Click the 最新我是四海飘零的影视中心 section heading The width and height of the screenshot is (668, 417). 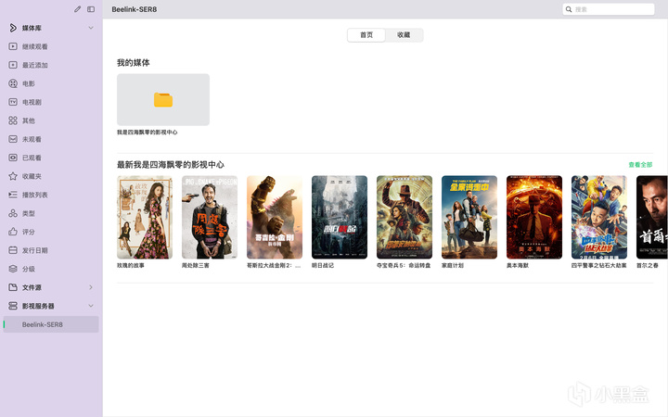[x=171, y=165]
